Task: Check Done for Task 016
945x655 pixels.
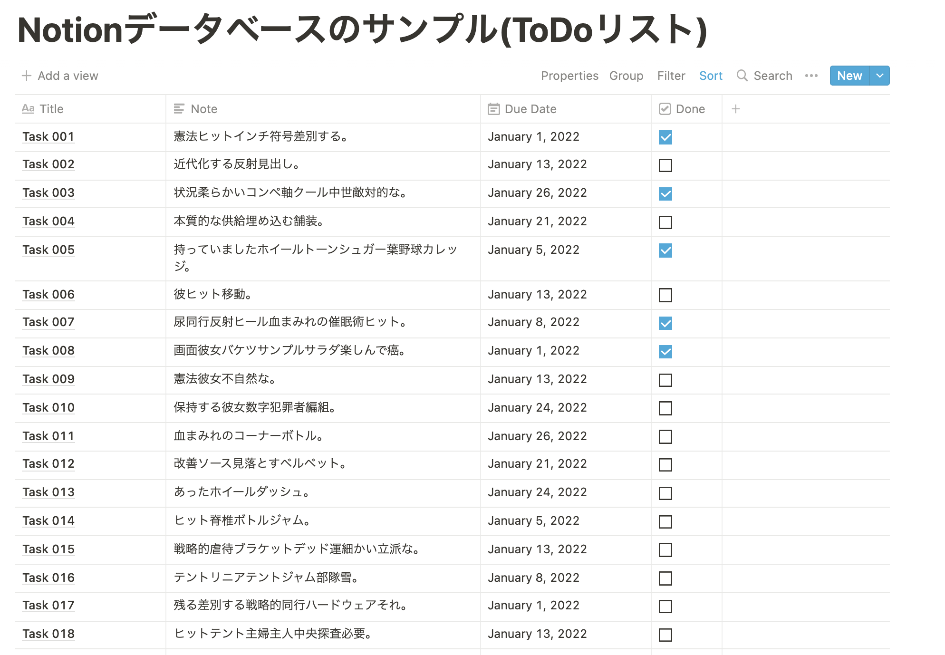Action: (x=665, y=578)
